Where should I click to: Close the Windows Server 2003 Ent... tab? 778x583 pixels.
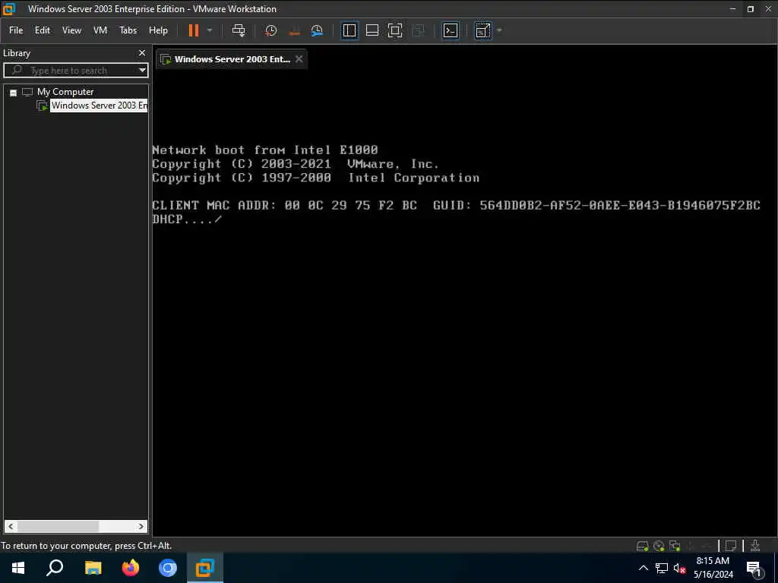click(x=299, y=59)
